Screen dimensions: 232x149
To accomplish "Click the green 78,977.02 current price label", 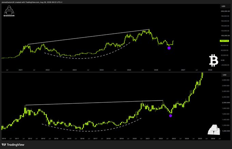I will (225, 41).
